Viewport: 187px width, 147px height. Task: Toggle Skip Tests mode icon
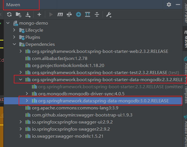coord(69,14)
